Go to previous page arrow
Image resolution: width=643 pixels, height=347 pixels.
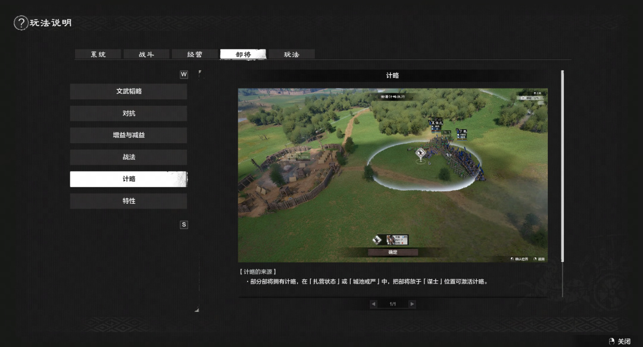[373, 304]
